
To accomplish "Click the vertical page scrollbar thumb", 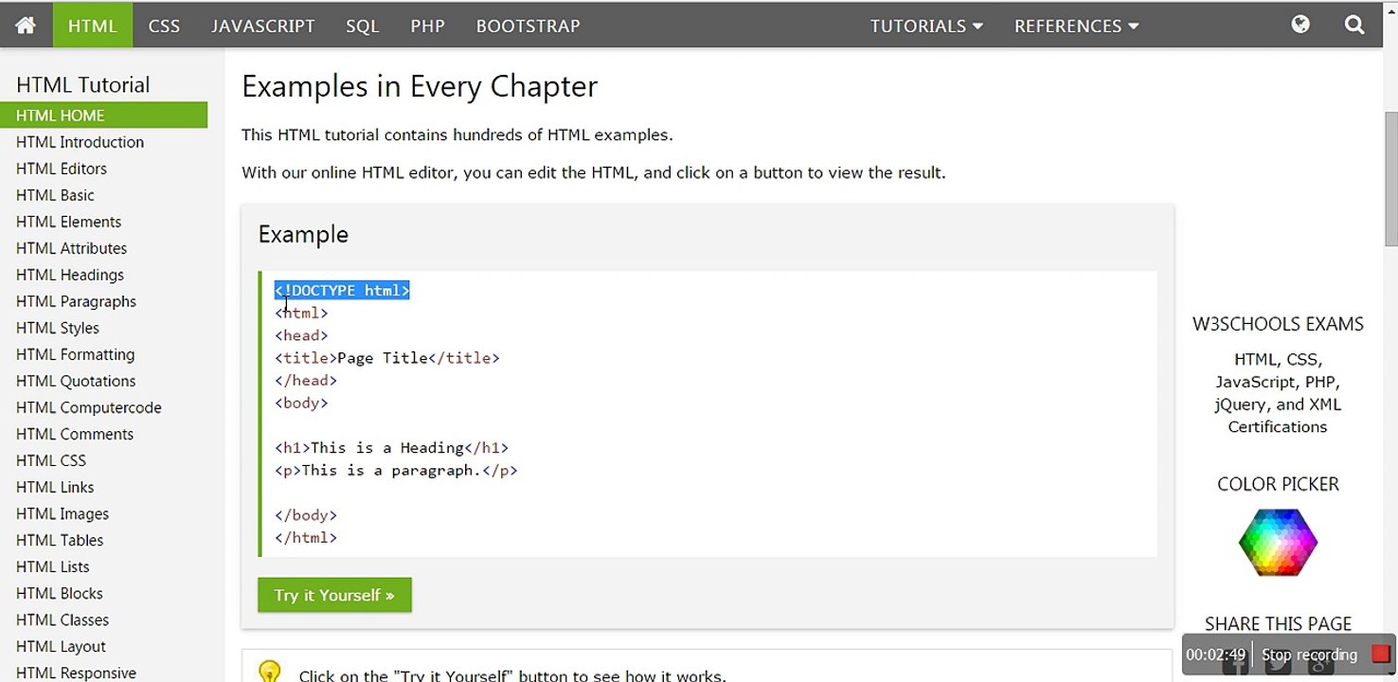I will click(1390, 178).
